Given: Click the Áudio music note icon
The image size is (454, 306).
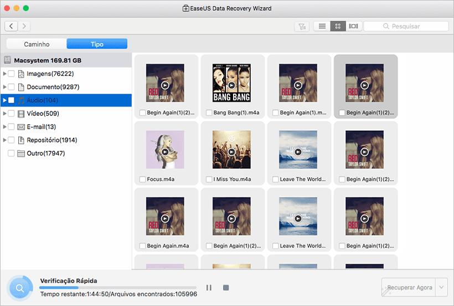Looking at the screenshot, I should click(21, 100).
